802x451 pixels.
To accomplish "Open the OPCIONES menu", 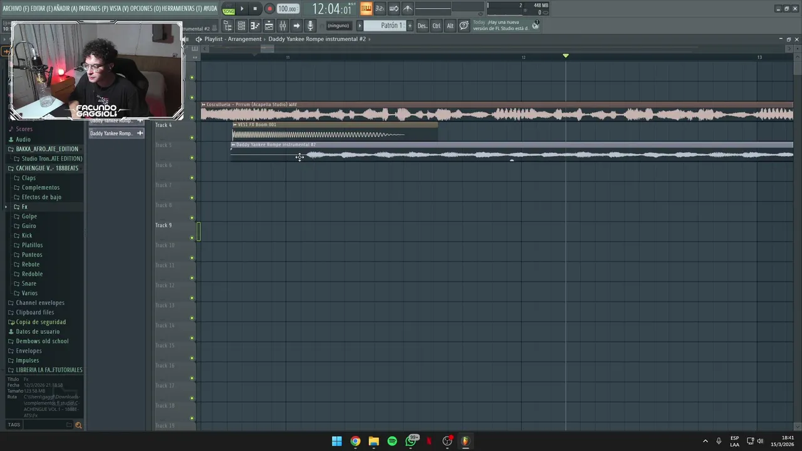I will [x=145, y=8].
